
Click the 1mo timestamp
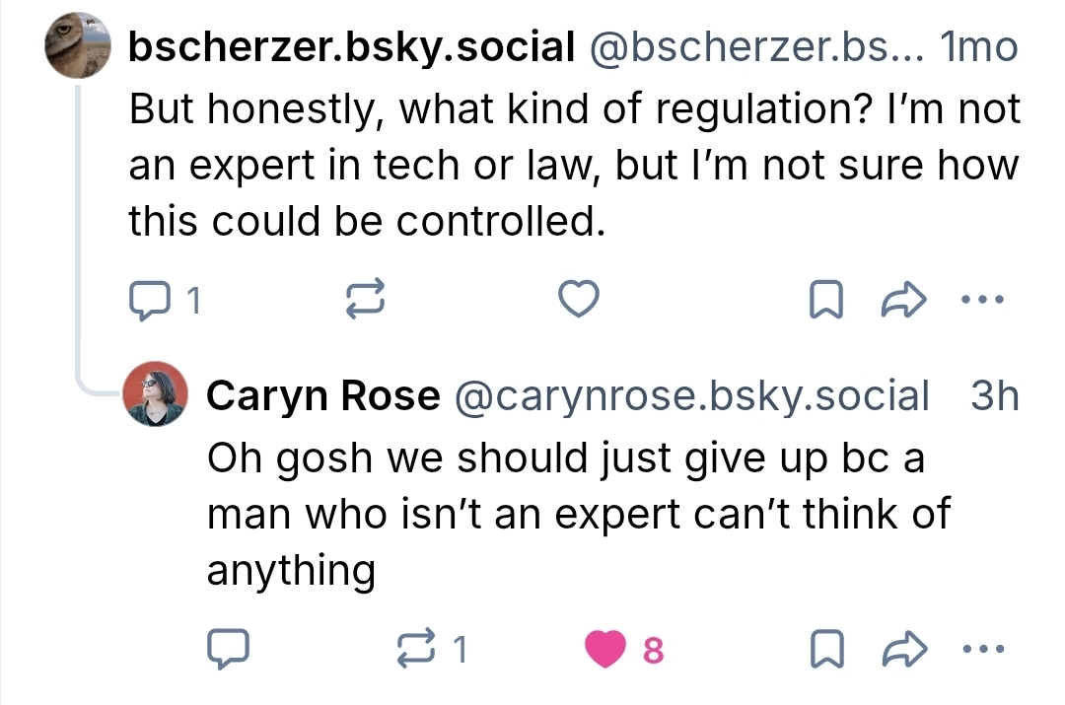pos(981,45)
